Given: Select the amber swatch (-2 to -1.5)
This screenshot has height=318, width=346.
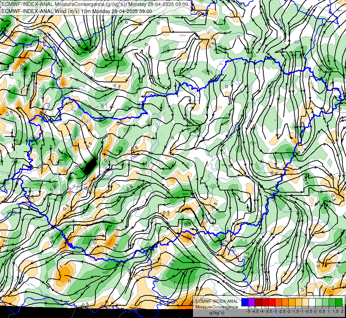Looking at the screenshot, I should 292,302.
